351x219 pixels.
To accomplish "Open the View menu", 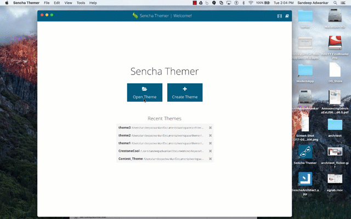I will click(68, 3).
